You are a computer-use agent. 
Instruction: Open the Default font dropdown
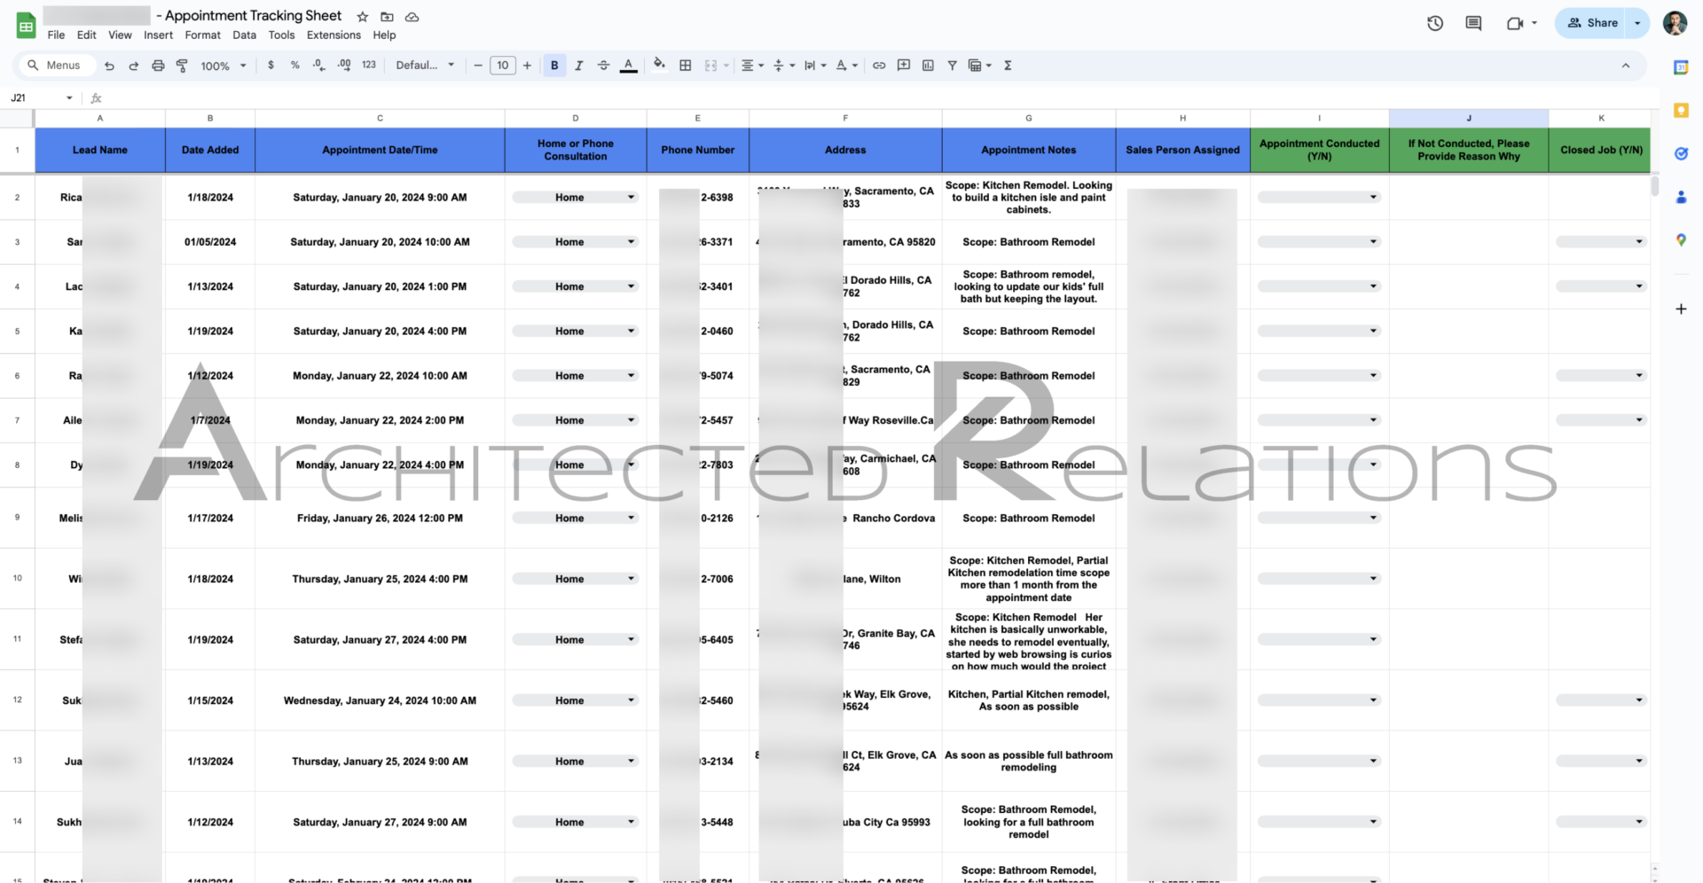point(425,66)
